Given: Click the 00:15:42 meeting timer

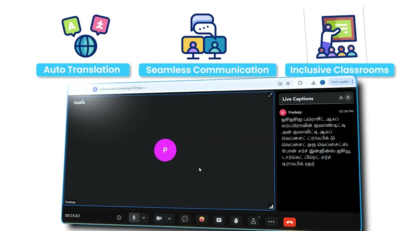Looking at the screenshot, I should click(x=73, y=216).
